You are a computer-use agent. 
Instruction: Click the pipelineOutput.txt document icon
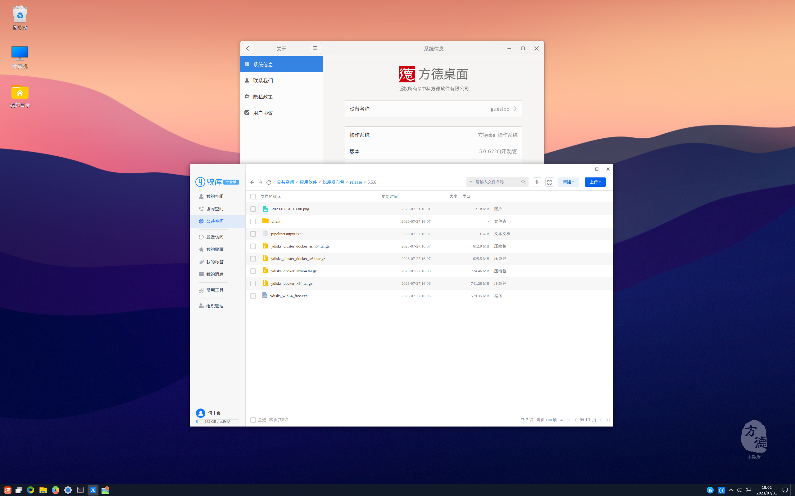(x=265, y=234)
